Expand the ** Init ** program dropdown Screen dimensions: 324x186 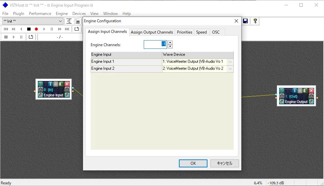[60, 21]
